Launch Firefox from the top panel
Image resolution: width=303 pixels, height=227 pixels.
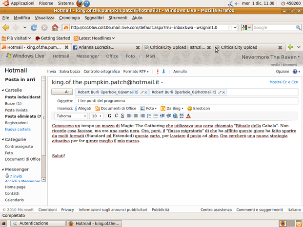(x=79, y=3)
